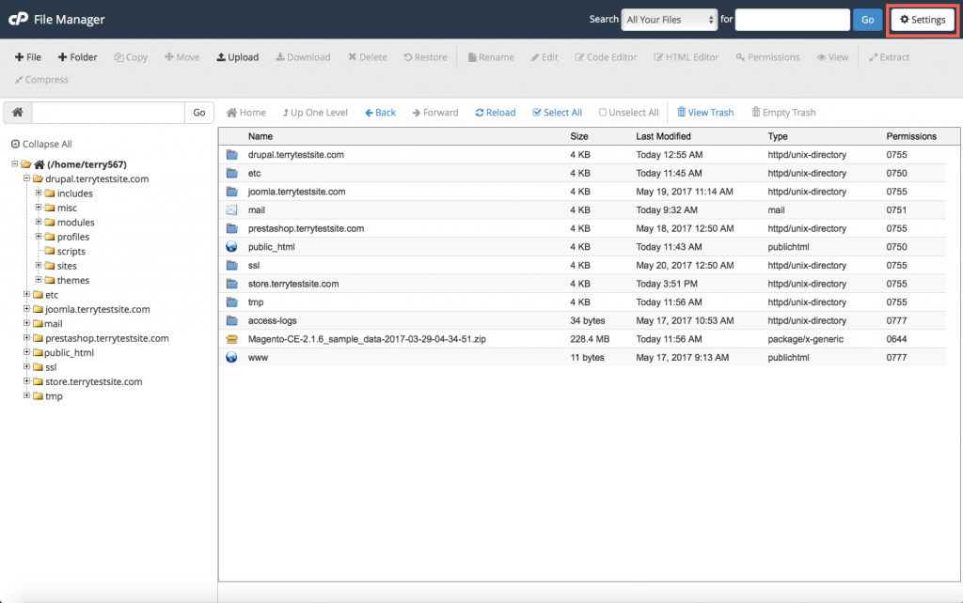Screen dimensions: 963x603
Task: Click the Download toolbar icon
Action: [302, 56]
